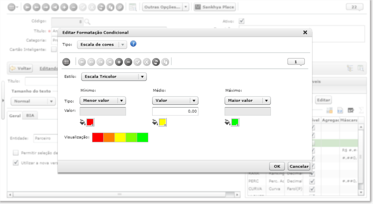This screenshot has height=204, width=373.
Task: Remove rule with dialog minus icon
Action: coord(128,62)
